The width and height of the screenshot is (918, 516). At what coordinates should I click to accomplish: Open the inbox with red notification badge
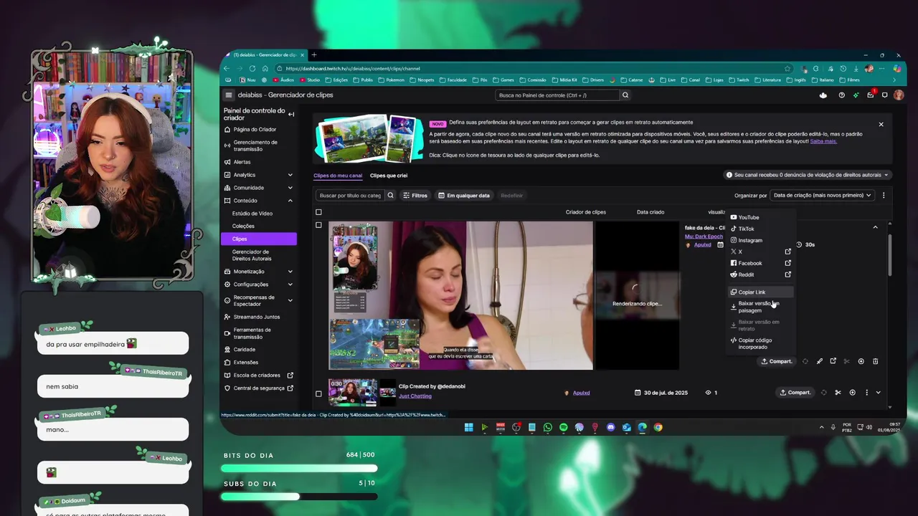click(x=871, y=95)
